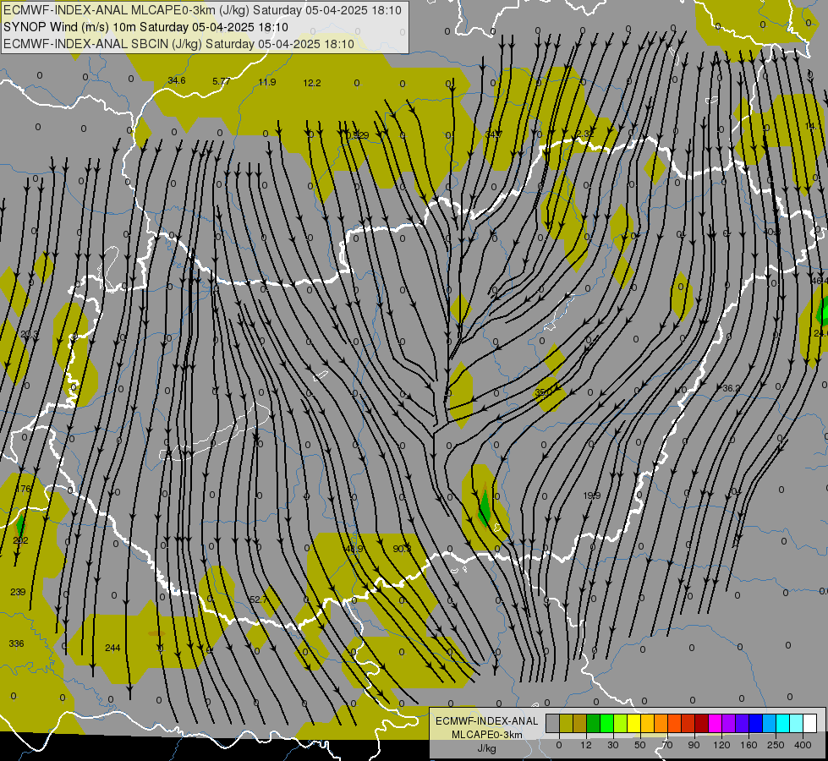
Task: Click the MLCAPE0-3km header line at top
Action: (x=203, y=10)
